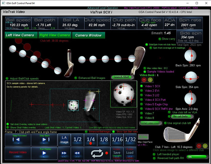
Task: Select the 1/8 replay speed button
Action: click(103, 140)
